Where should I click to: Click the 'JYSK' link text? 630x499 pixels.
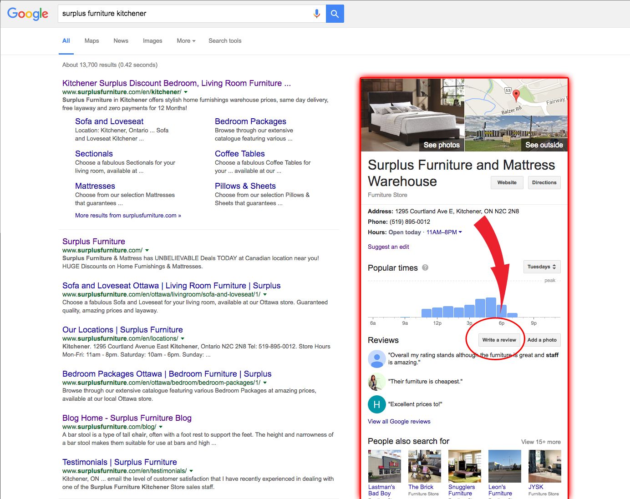(536, 487)
